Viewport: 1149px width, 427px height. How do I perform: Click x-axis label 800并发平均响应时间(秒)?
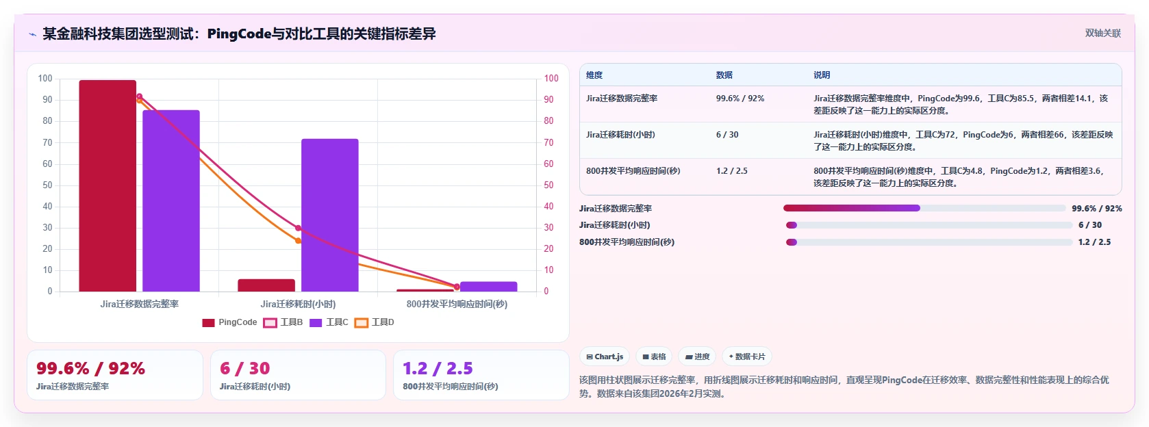(x=457, y=304)
